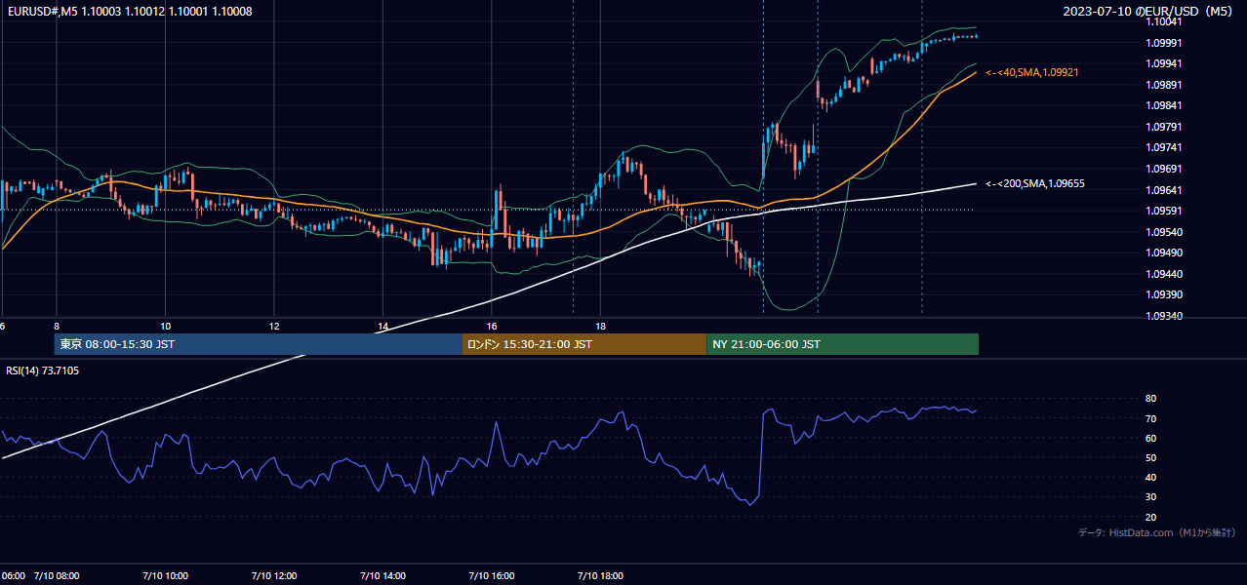Click RSI scale level 80

coord(1151,399)
